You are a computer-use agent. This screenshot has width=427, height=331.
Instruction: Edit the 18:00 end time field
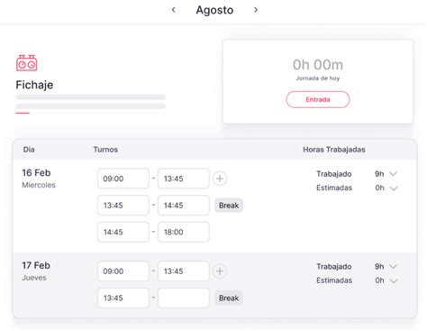(184, 232)
